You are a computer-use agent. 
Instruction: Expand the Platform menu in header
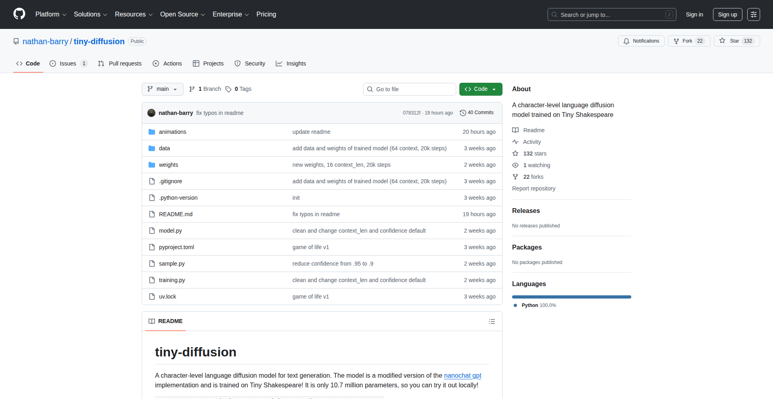click(x=51, y=14)
